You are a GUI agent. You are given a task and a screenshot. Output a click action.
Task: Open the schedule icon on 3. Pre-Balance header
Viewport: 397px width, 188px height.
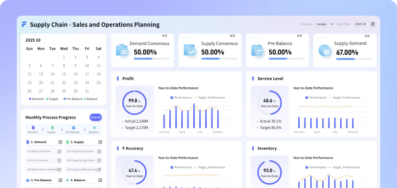pos(60,180)
